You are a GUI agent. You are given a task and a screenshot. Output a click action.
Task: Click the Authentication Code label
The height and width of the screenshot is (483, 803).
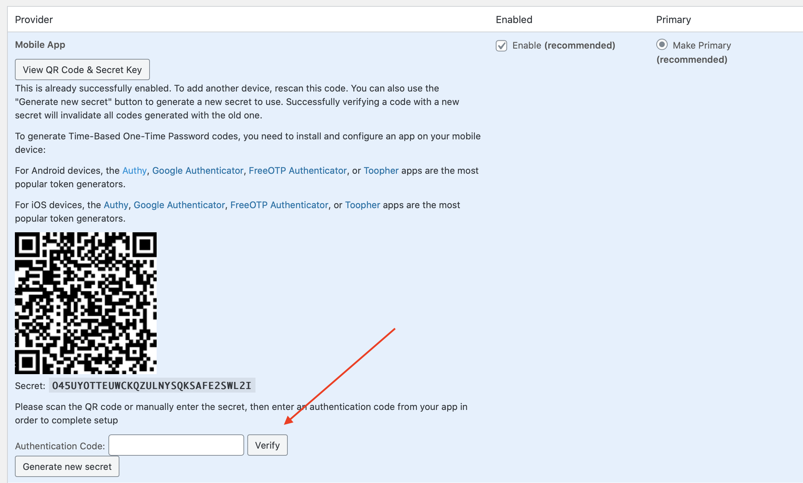coord(60,446)
